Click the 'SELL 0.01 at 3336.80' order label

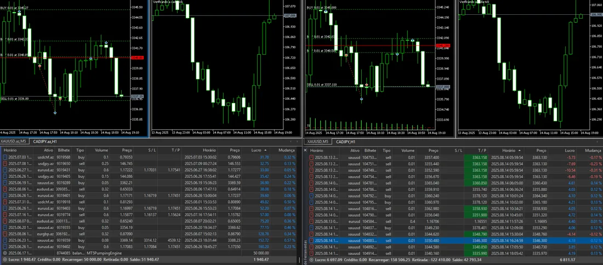14,99
